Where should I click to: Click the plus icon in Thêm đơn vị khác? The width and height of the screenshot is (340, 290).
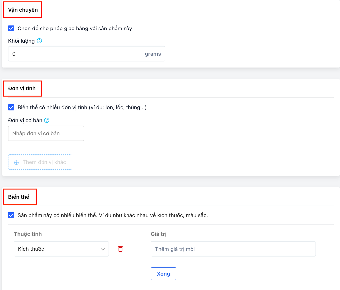16,162
